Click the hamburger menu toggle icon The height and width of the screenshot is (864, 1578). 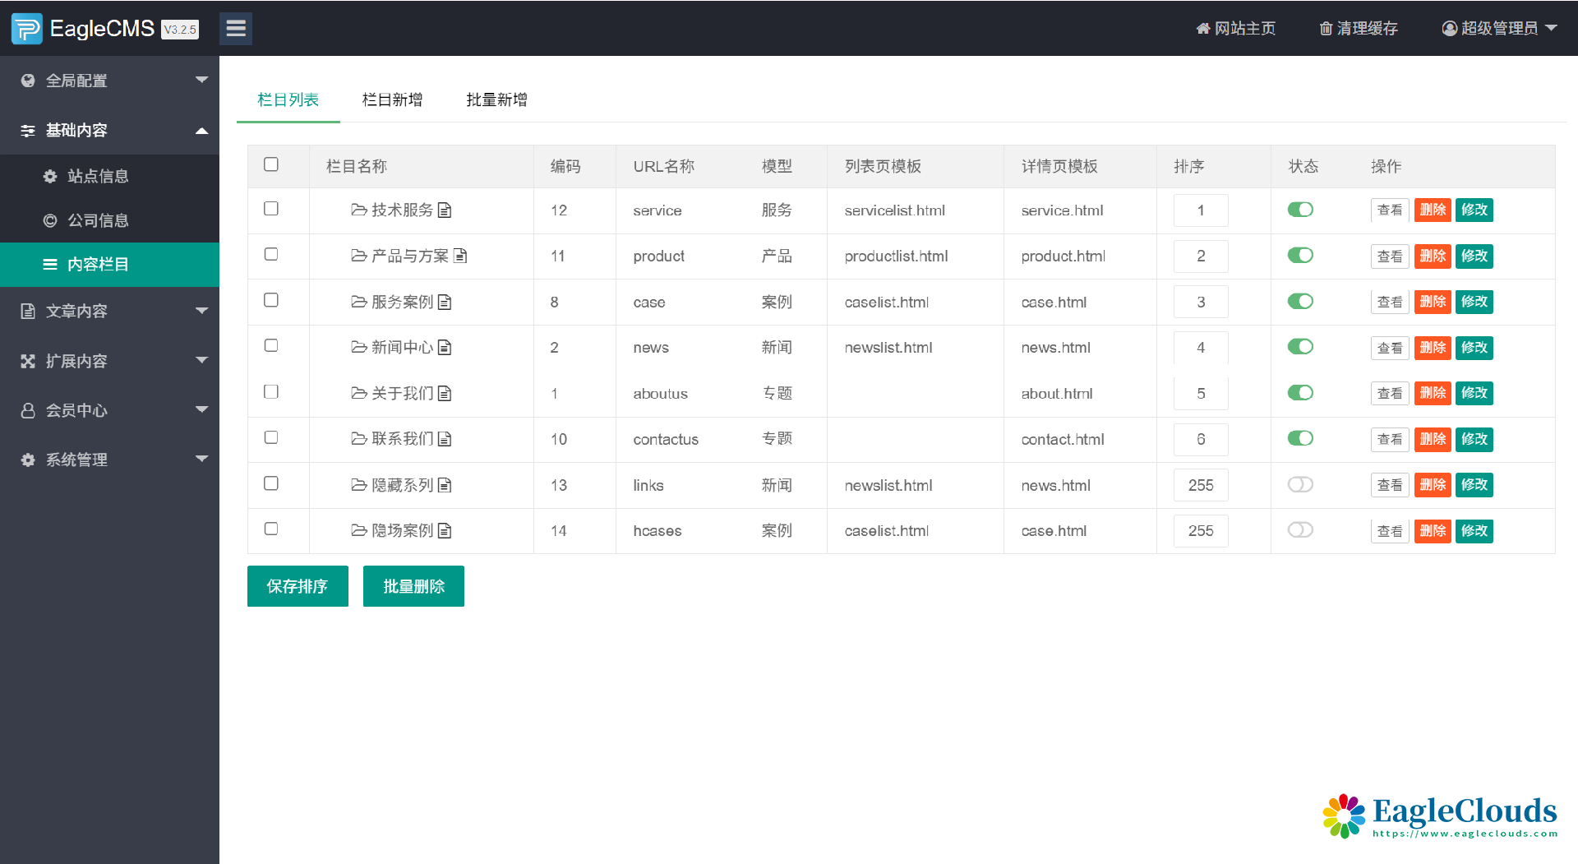[x=236, y=29]
